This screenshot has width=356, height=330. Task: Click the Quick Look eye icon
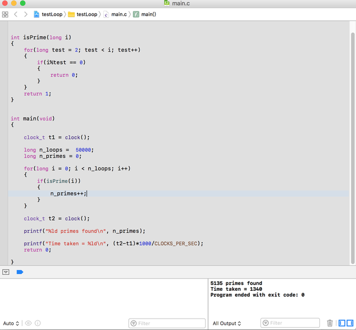point(28,323)
